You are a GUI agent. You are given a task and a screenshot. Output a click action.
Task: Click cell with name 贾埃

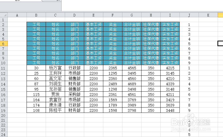tap(55, 94)
